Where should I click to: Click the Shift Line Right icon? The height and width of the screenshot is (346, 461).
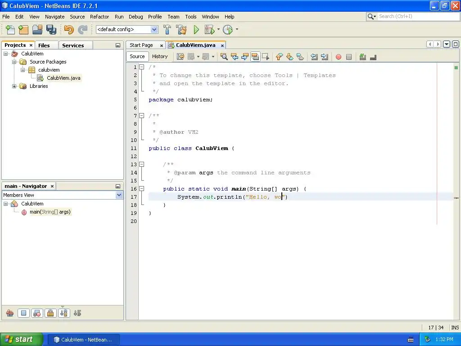pos(325,56)
